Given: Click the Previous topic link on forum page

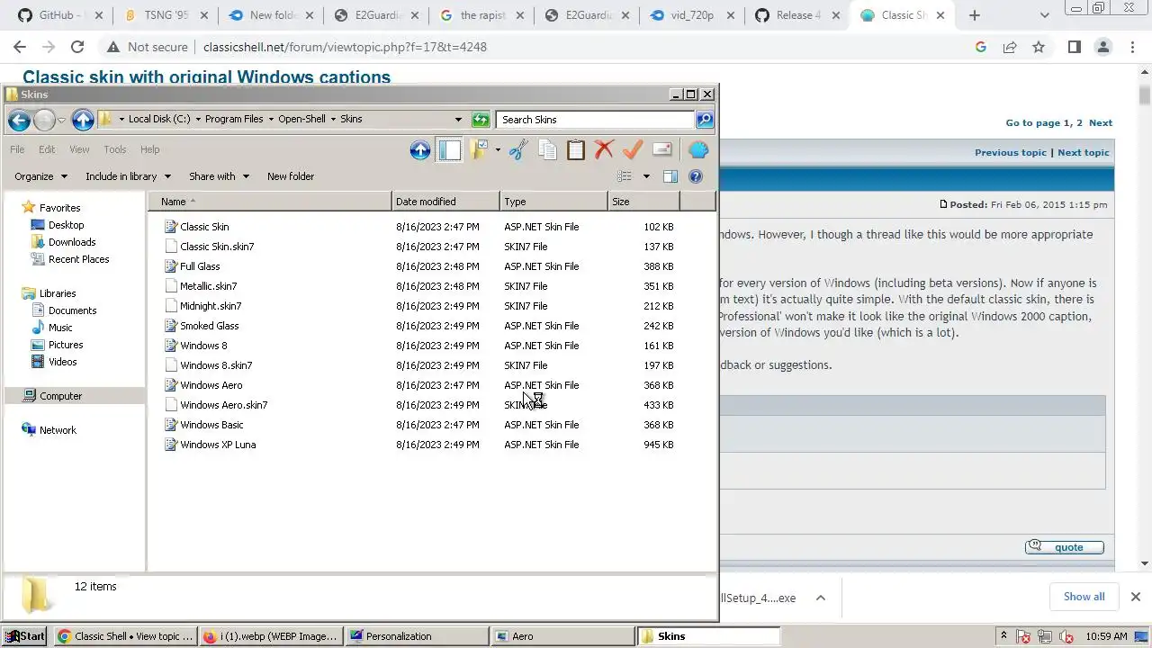Looking at the screenshot, I should point(1010,153).
